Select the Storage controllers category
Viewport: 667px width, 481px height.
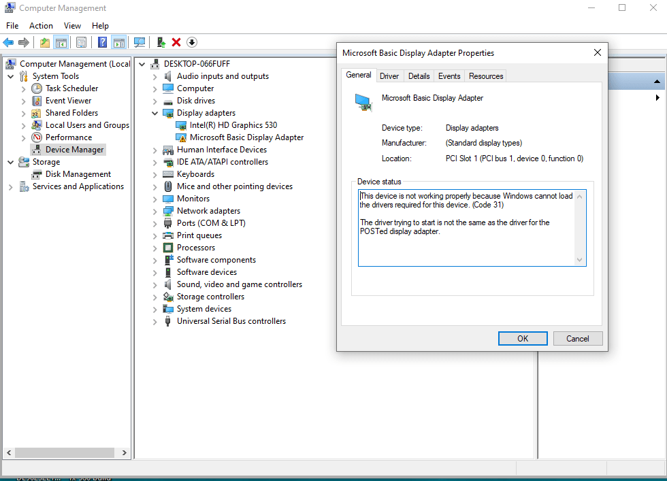(x=210, y=297)
